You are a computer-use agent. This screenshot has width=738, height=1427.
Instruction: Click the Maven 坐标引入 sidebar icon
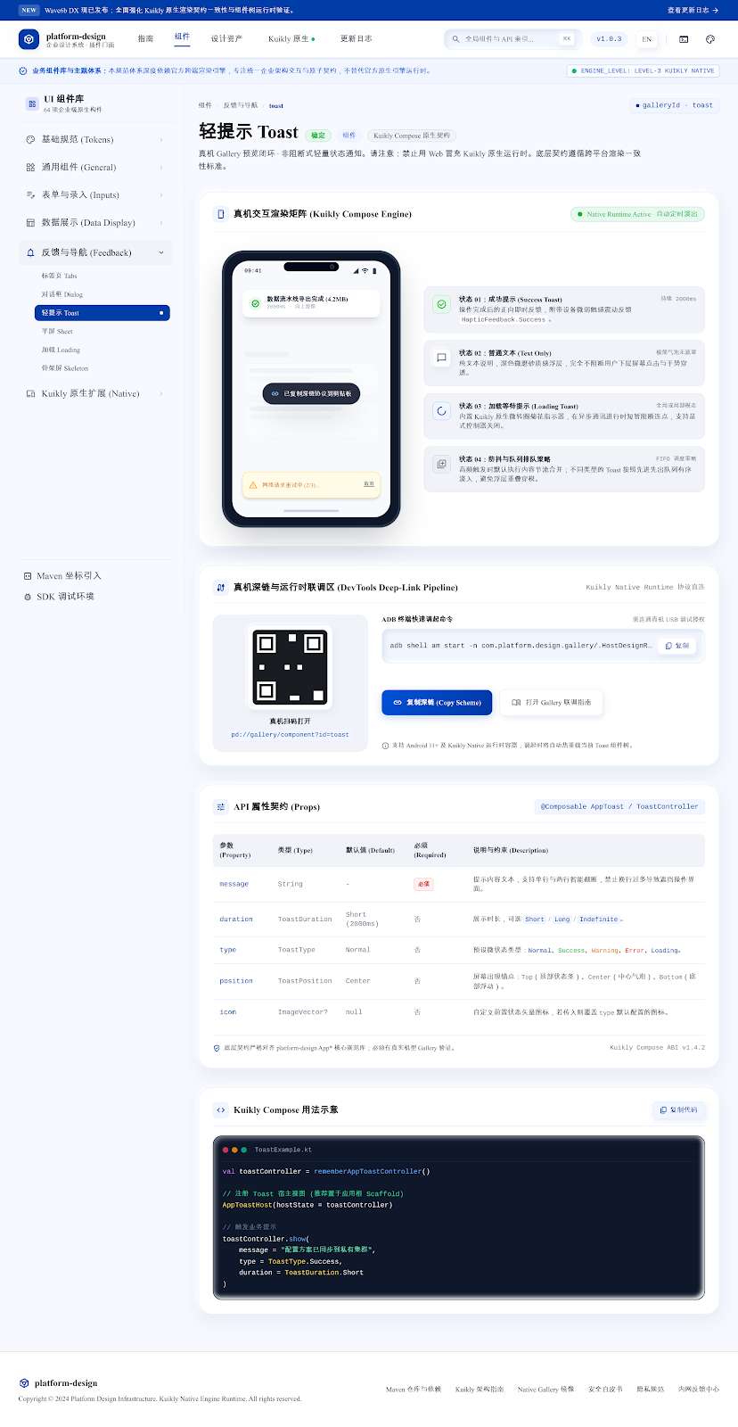point(28,576)
